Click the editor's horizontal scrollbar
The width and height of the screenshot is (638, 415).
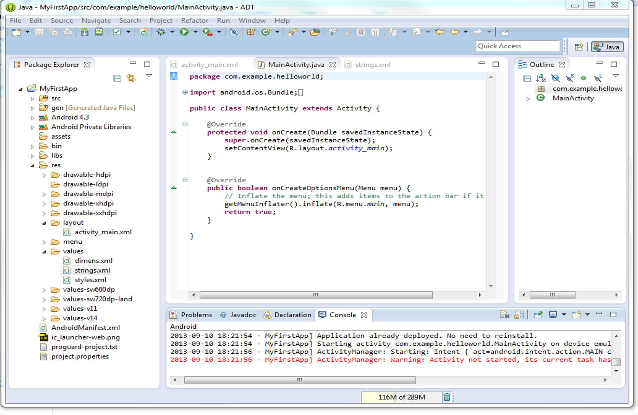(x=316, y=295)
